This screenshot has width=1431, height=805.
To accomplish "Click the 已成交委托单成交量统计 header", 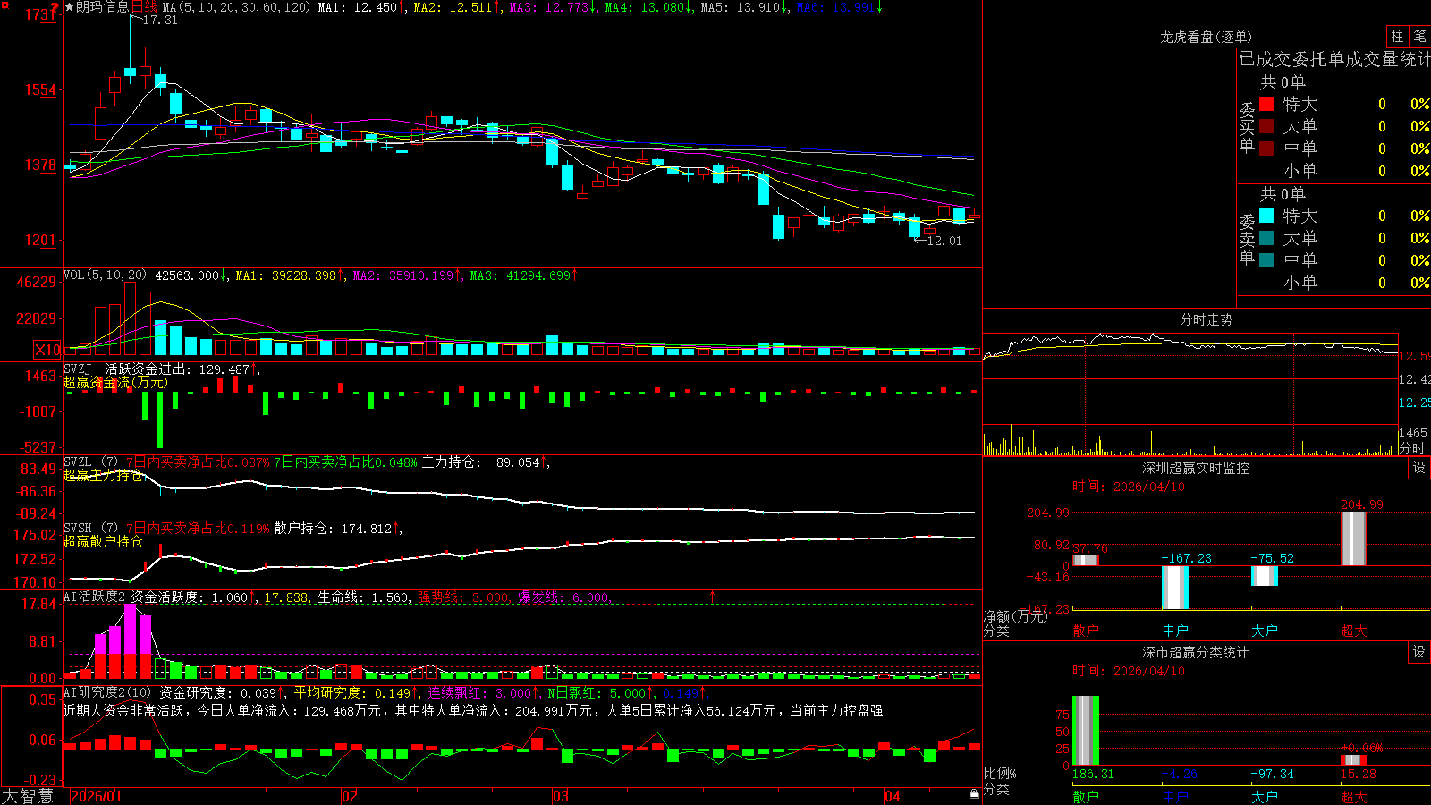I will pyautogui.click(x=1334, y=59).
